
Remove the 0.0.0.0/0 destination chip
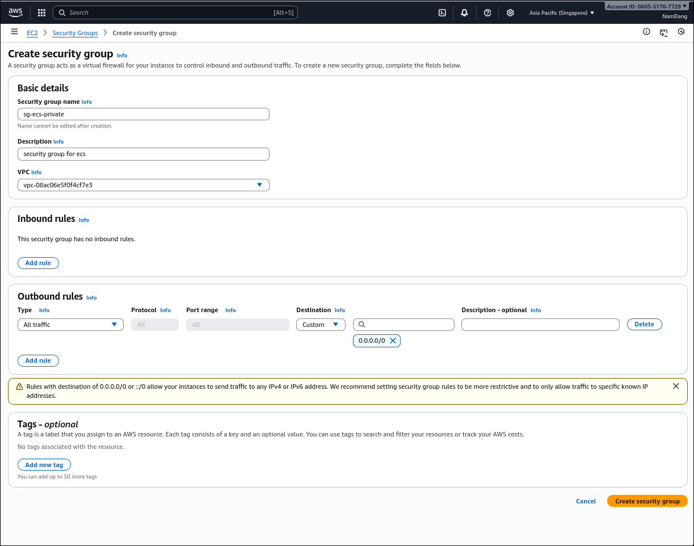(393, 341)
